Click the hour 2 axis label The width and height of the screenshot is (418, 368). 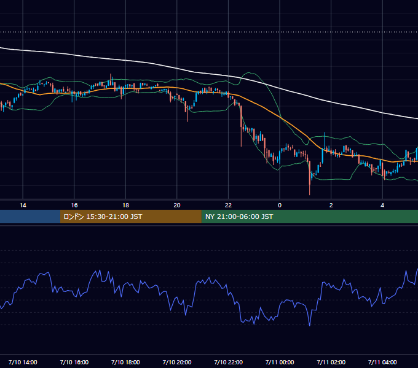click(331, 205)
